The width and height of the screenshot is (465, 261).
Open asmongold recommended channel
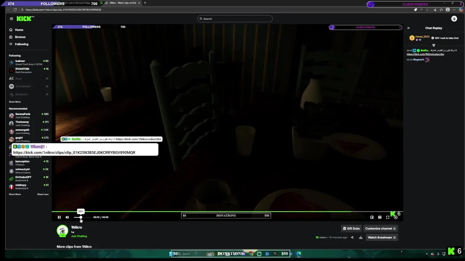click(29, 131)
